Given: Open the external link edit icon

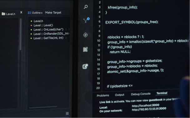Looking at the screenshot, I should pyautogui.click(x=85, y=66).
